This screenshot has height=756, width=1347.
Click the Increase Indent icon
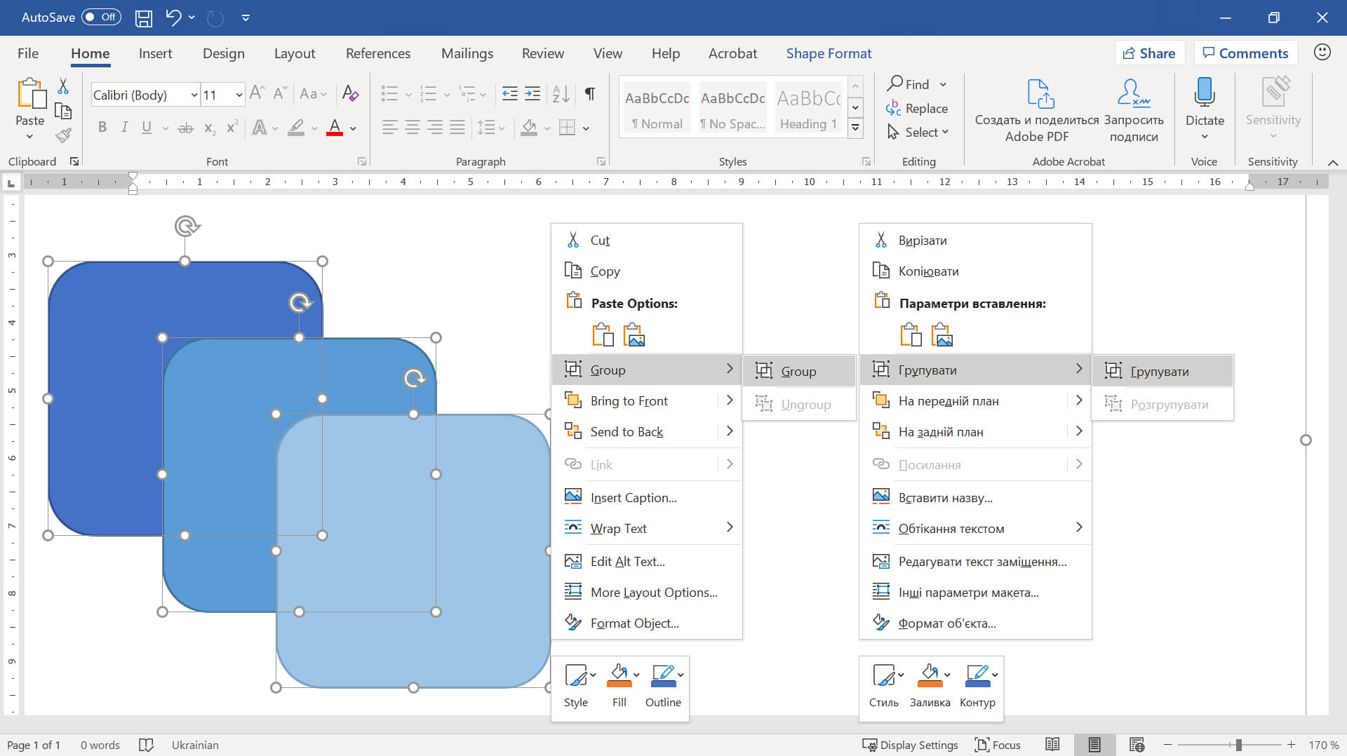pyautogui.click(x=532, y=93)
